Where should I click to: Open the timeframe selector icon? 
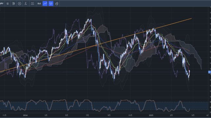click(x=8, y=4)
